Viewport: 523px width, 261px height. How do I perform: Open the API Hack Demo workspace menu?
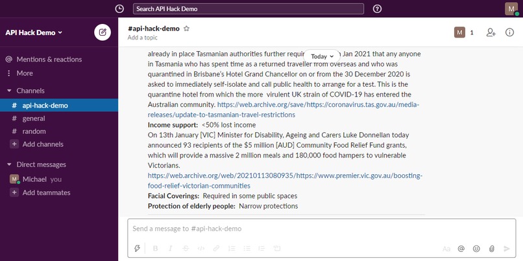[34, 32]
